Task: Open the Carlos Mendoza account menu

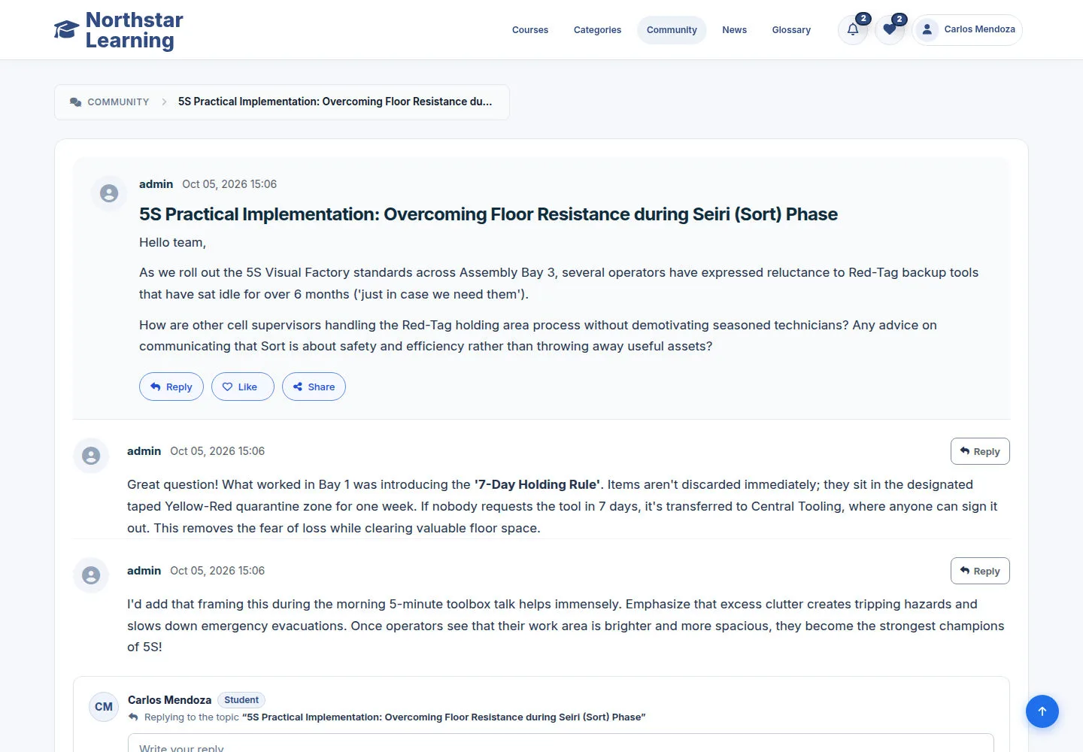Action: pos(967,30)
